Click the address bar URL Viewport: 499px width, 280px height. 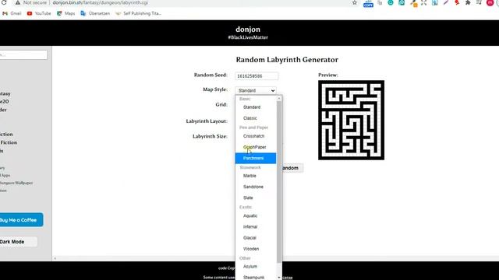coord(101,2)
